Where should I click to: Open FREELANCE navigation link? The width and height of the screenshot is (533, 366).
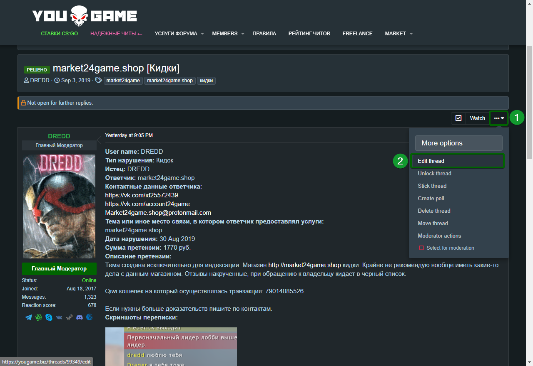point(358,34)
